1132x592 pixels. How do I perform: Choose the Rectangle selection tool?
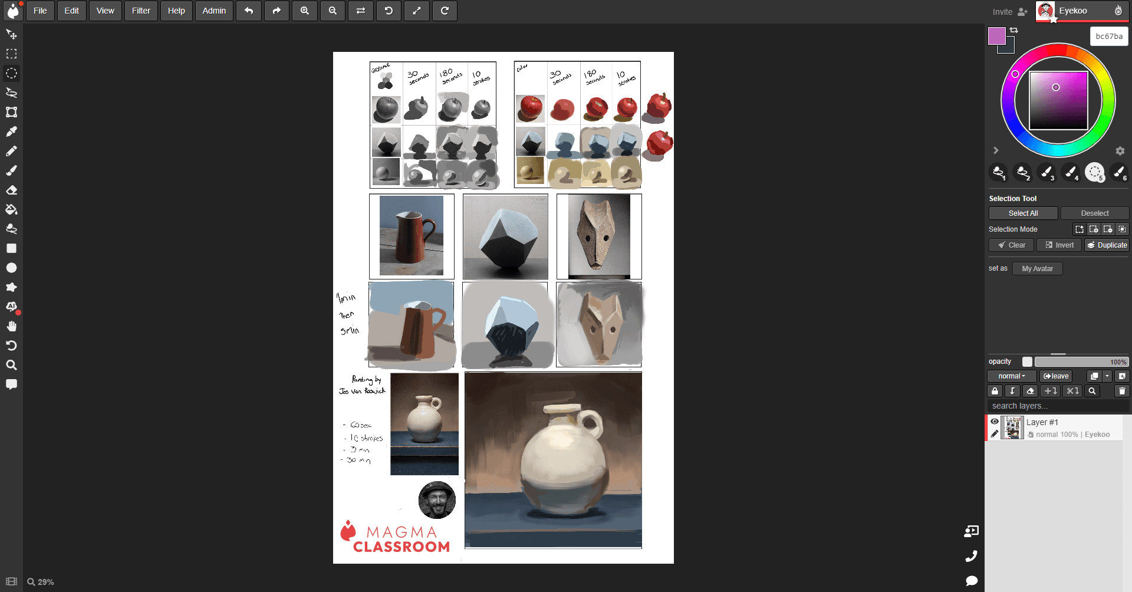click(x=11, y=54)
